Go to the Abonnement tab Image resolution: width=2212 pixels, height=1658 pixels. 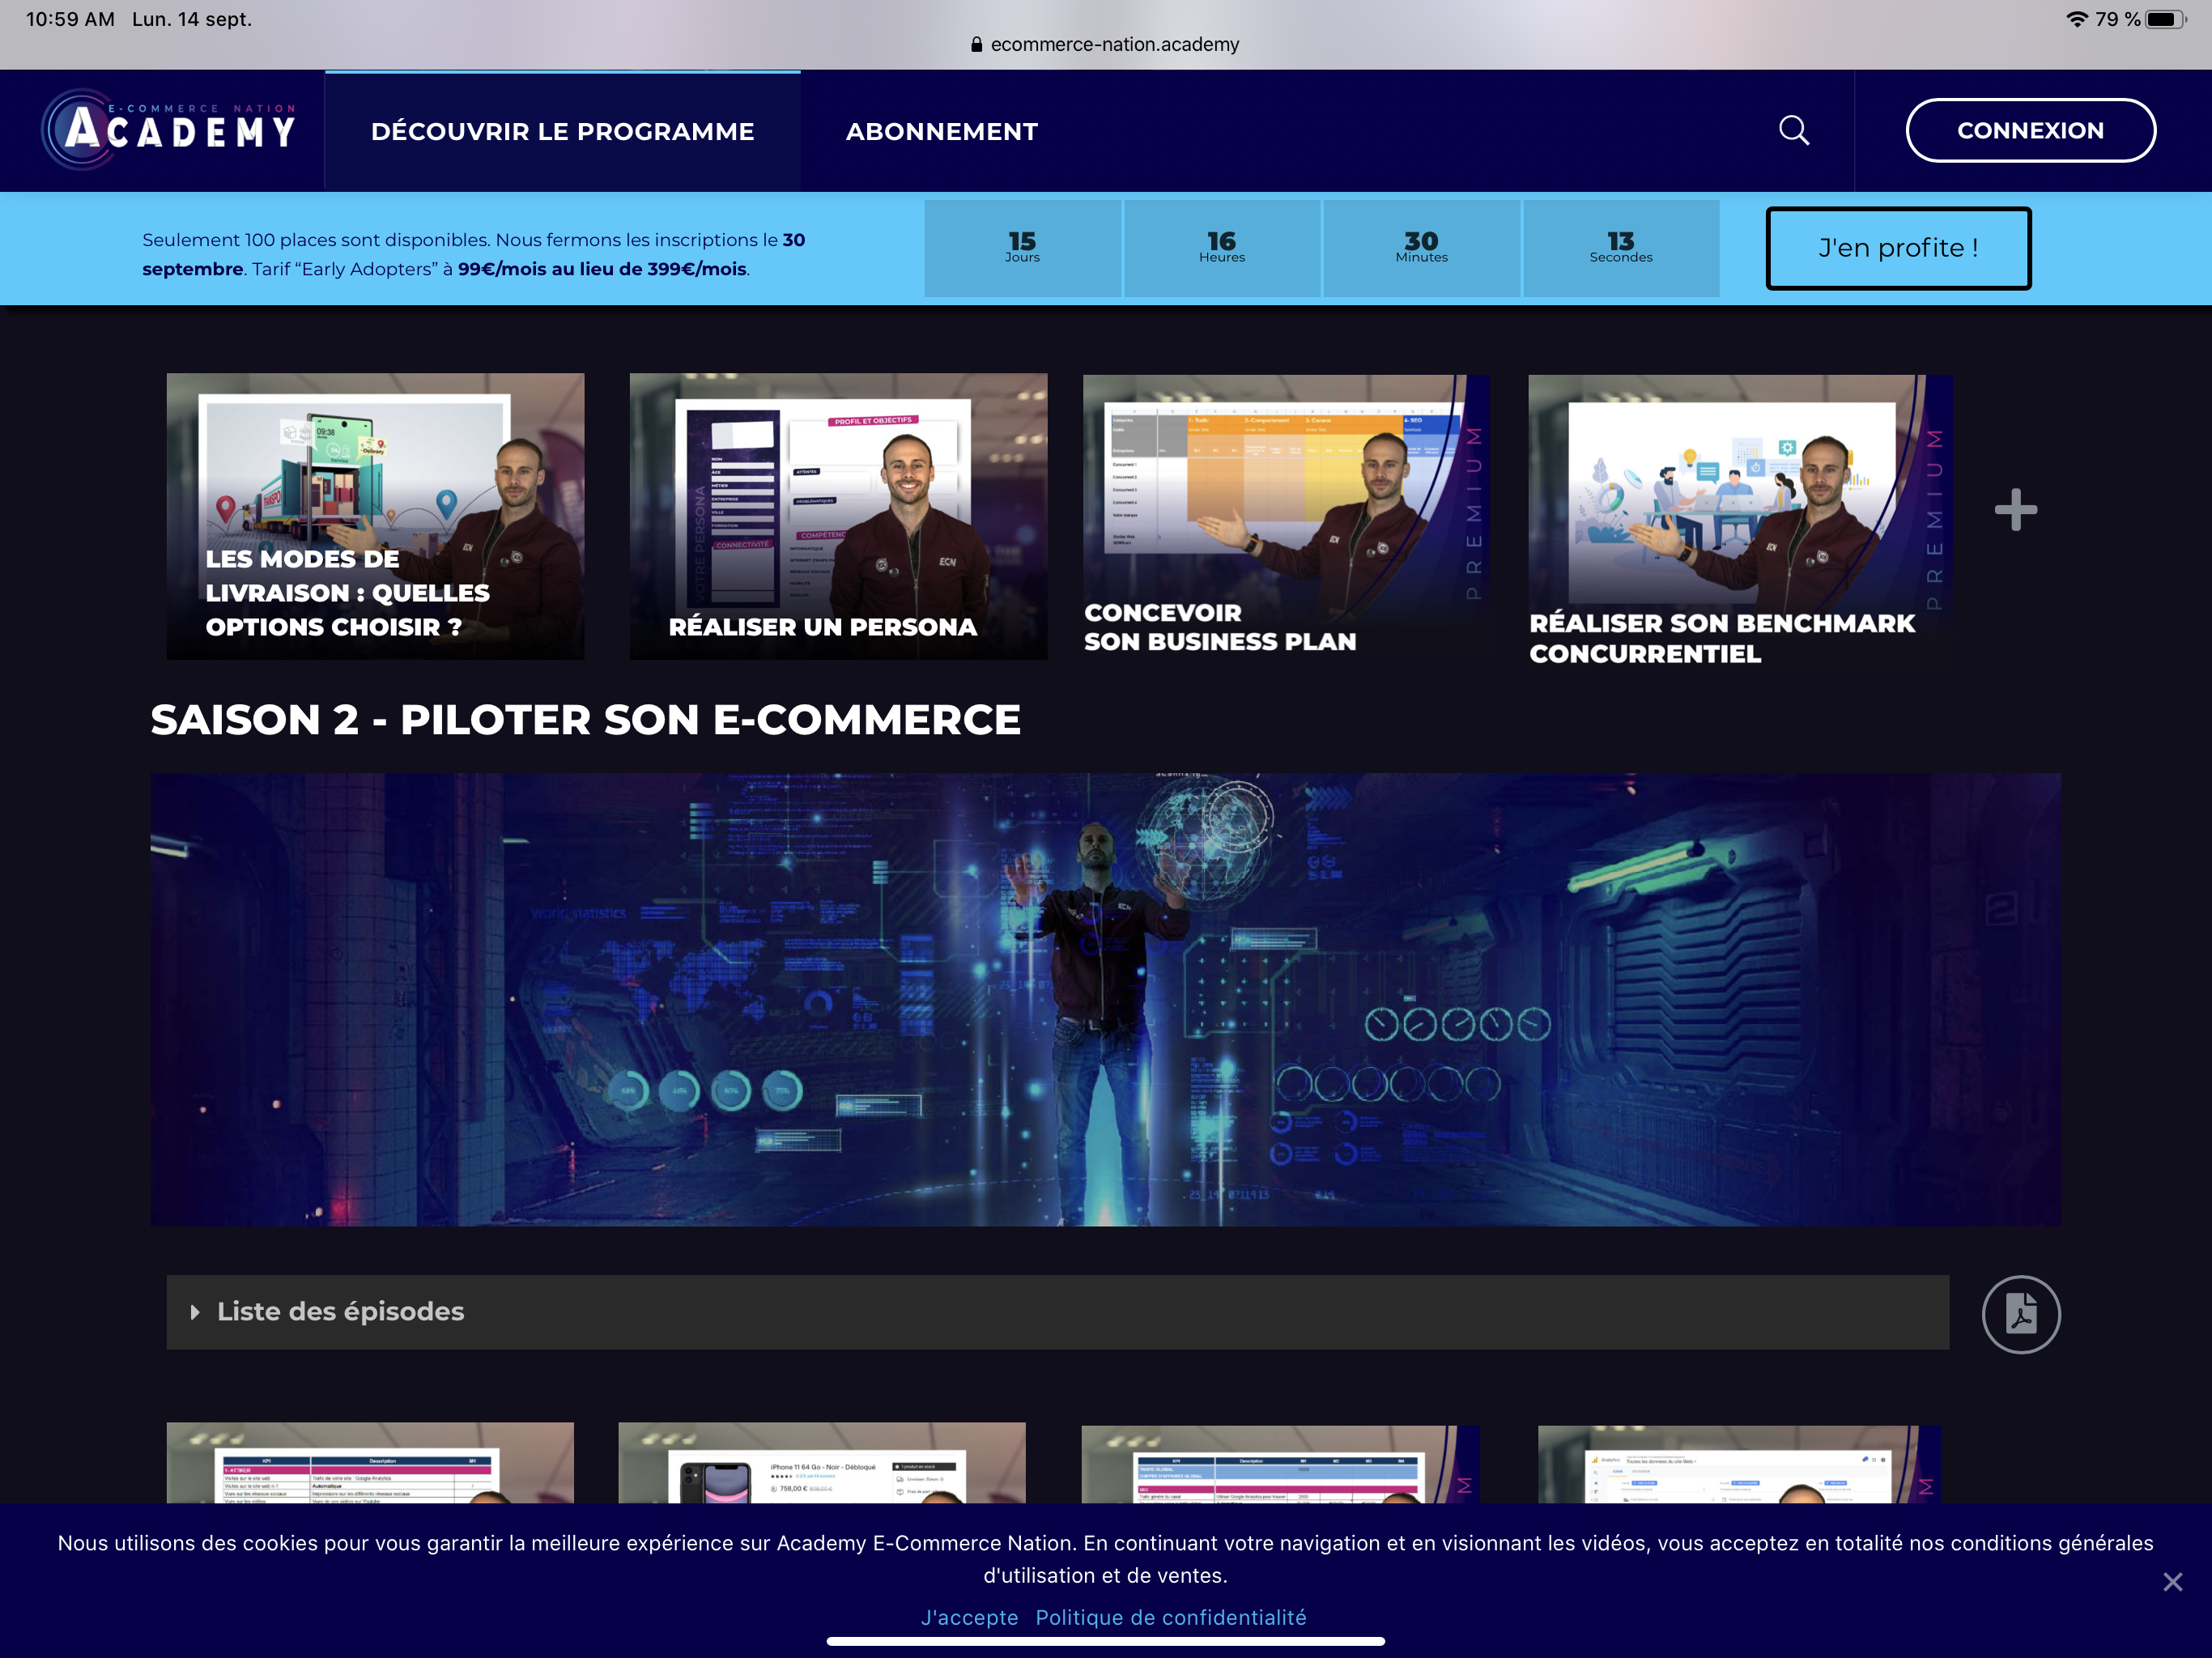pos(941,131)
